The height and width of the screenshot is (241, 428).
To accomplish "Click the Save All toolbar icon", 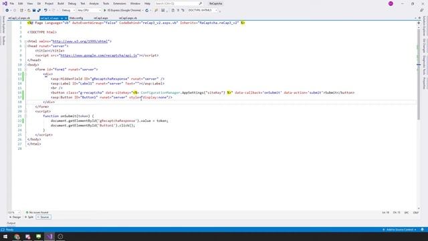I will tap(39, 11).
